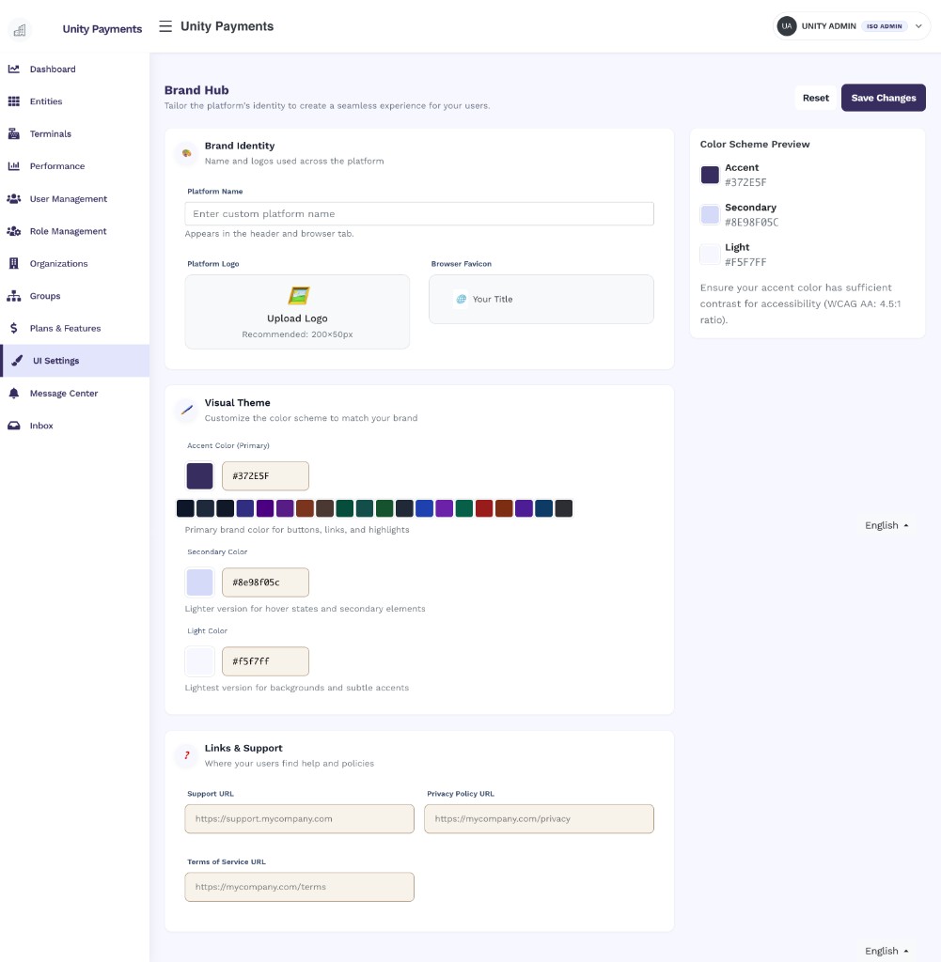The height and width of the screenshot is (962, 941).
Task: Click the UA user avatar
Action: [x=786, y=26]
